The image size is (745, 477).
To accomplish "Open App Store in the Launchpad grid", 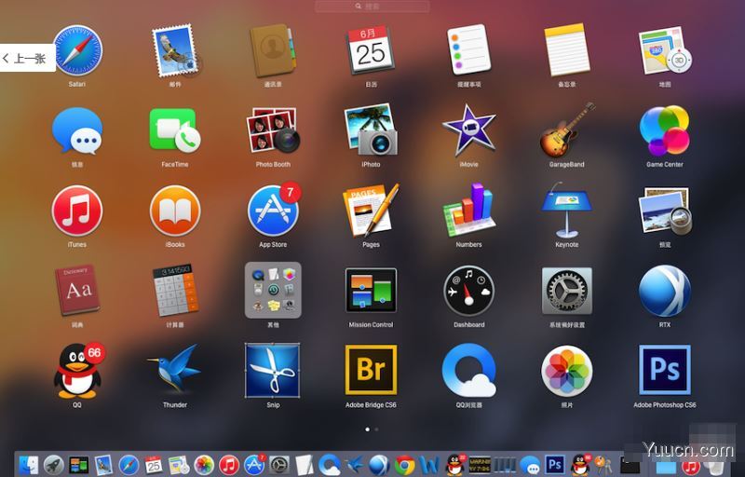I will pos(274,210).
